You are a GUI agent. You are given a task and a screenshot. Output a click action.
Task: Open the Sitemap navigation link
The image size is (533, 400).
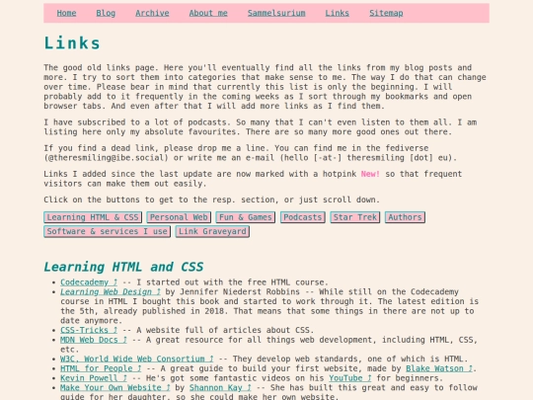coord(386,13)
